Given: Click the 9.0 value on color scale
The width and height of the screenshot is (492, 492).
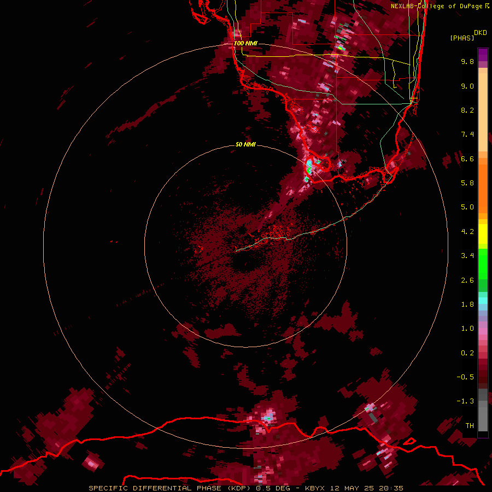Looking at the screenshot, I should (x=467, y=86).
